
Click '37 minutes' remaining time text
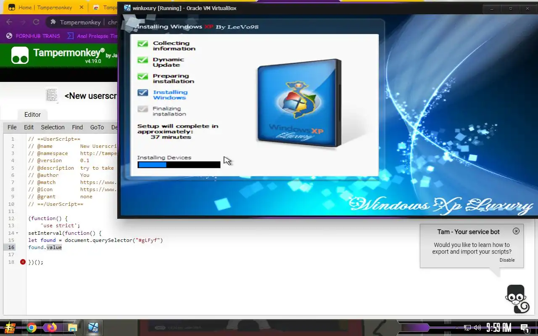[x=171, y=137]
